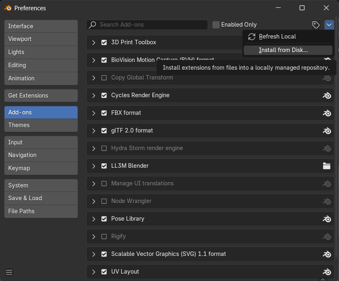Screen dimensions: 339x281
Task: Expand the LL3M Blender add-on entry
Action: 94,166
